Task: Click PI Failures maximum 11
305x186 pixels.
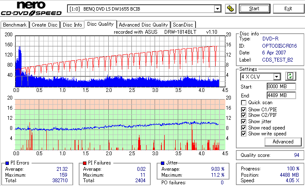Action: [x=143, y=175]
